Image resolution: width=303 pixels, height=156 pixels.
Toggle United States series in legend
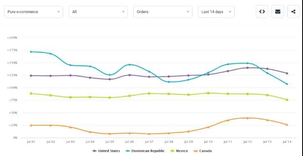(x=106, y=151)
